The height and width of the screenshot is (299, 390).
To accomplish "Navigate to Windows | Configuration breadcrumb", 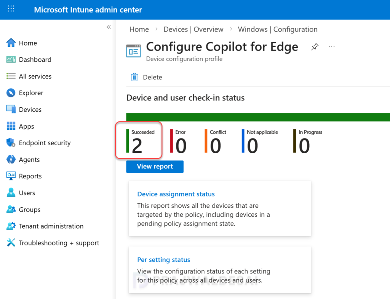I will [278, 29].
